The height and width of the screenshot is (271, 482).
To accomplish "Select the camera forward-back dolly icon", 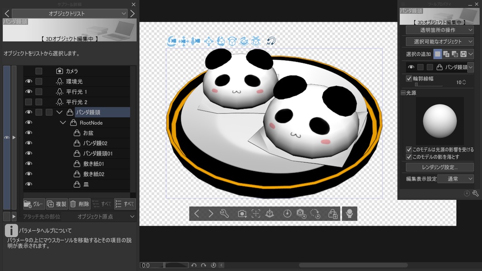I will click(195, 41).
